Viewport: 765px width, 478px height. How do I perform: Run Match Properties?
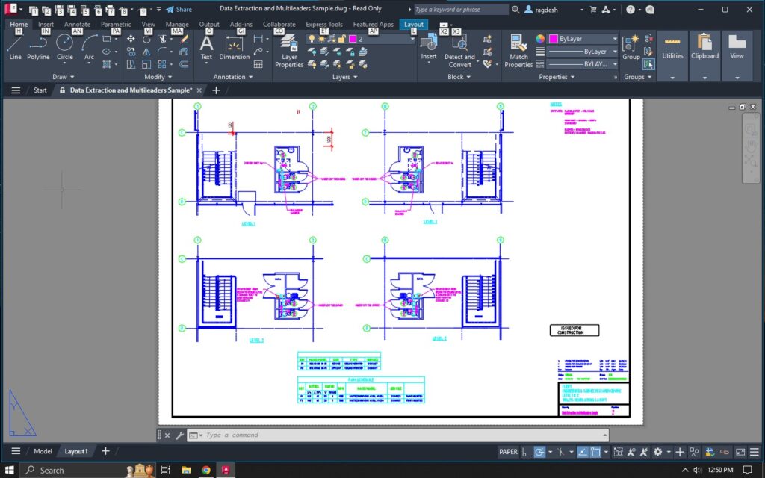tap(518, 52)
